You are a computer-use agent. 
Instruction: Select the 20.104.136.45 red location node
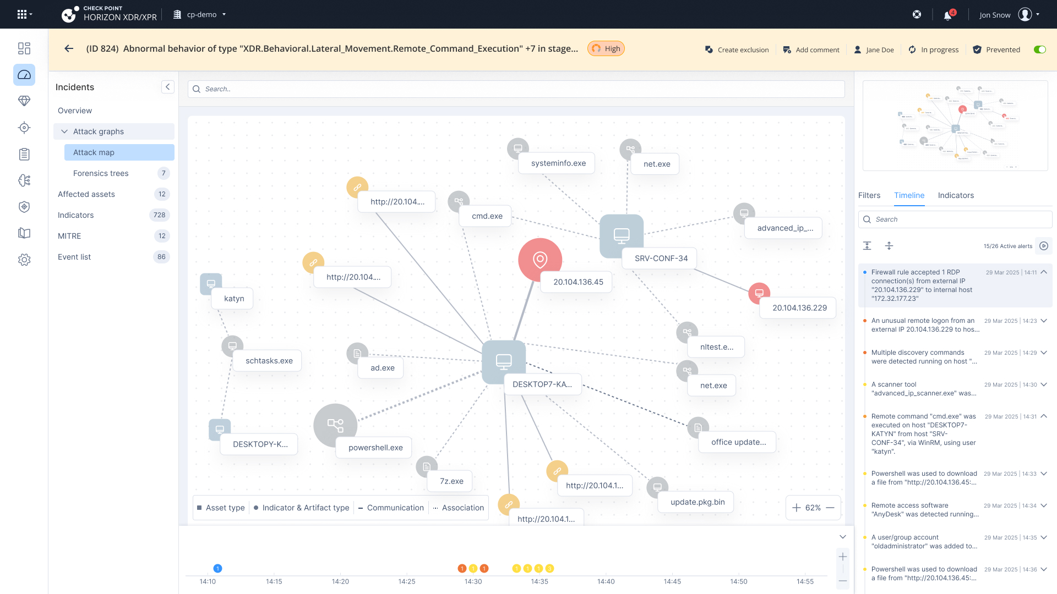coord(540,259)
